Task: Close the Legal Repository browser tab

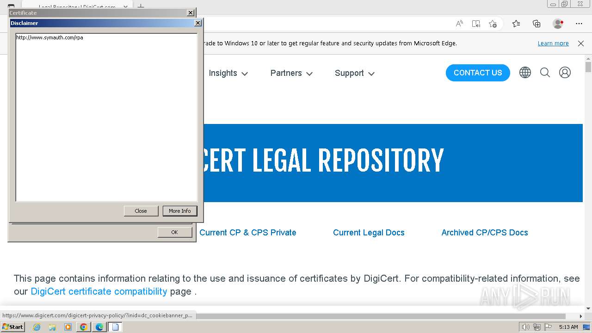Action: point(125,7)
